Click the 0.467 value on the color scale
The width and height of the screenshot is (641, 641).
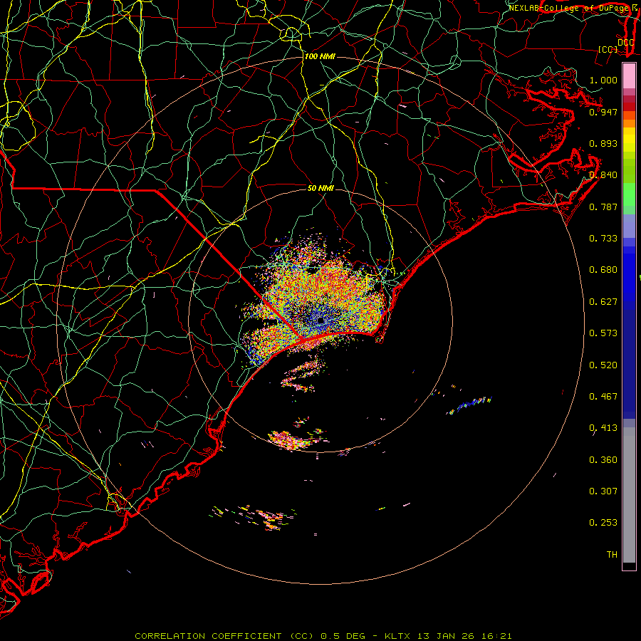[x=603, y=396]
